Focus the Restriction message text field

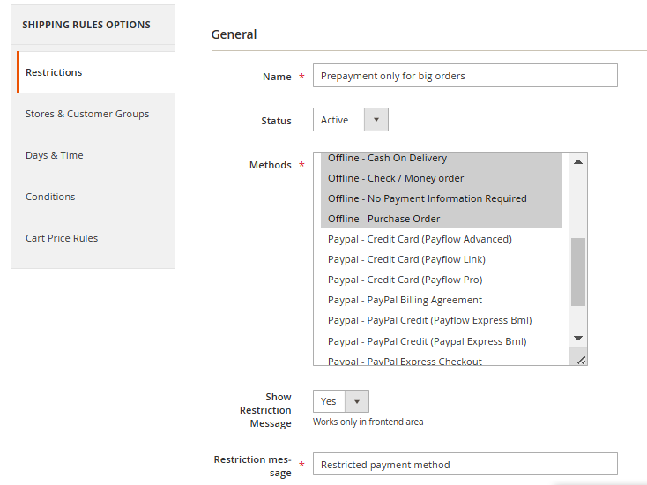(x=465, y=465)
